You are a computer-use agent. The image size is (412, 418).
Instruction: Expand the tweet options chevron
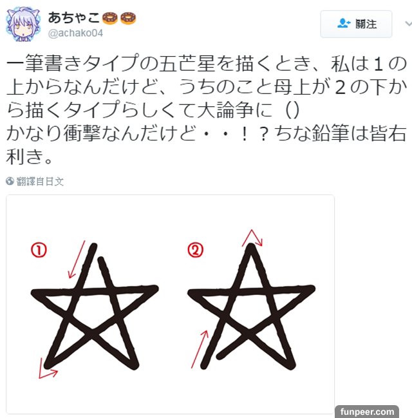[408, 24]
